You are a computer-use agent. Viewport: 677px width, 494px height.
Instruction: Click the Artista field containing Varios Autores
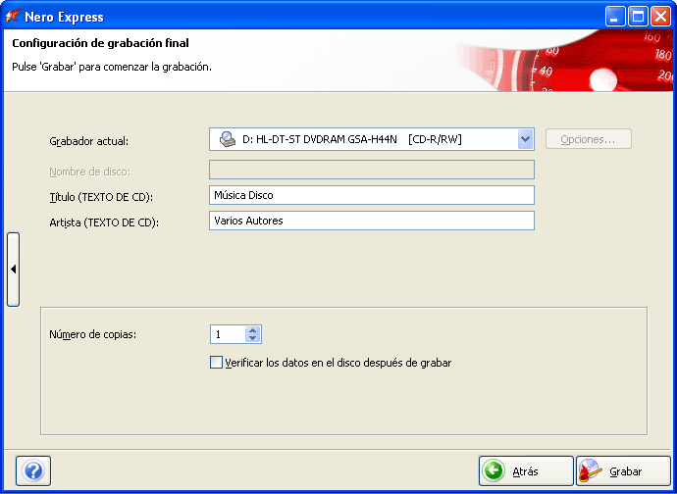(x=372, y=221)
